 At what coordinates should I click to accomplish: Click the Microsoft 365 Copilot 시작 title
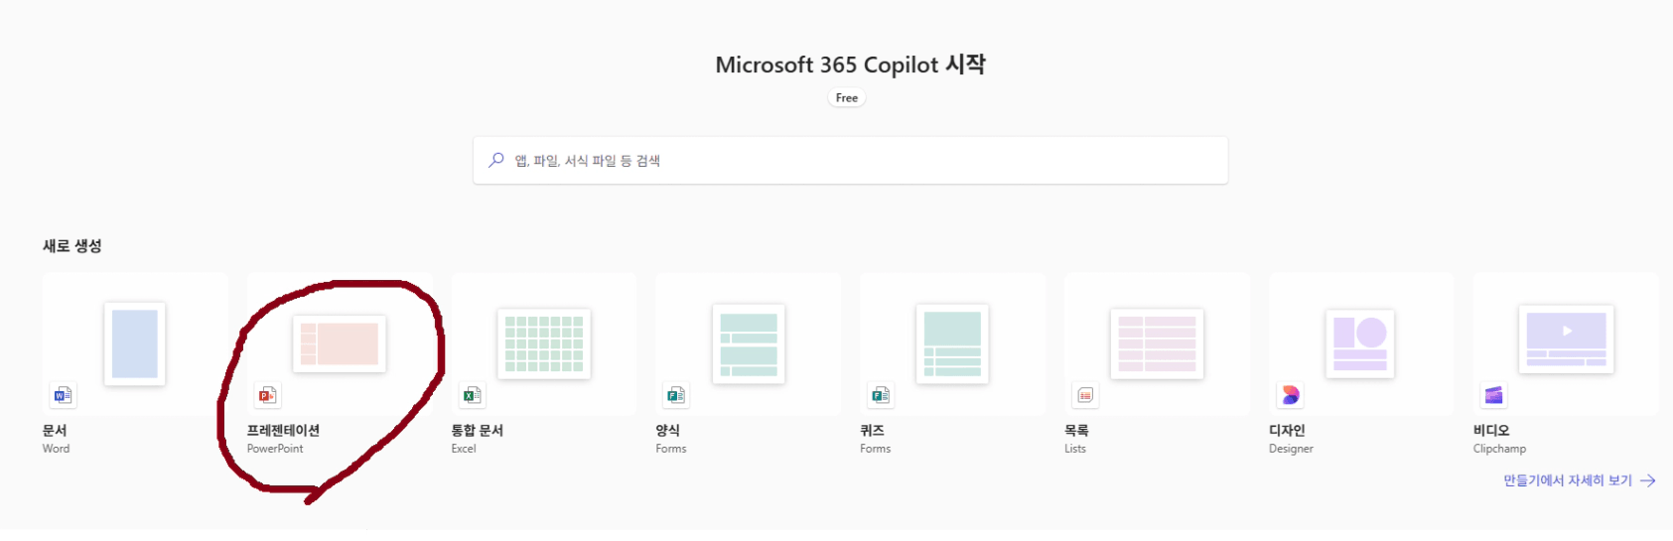[x=851, y=65]
